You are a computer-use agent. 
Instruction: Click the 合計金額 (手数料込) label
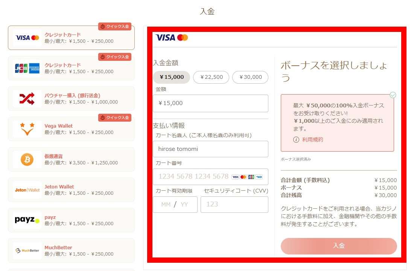[x=305, y=180]
